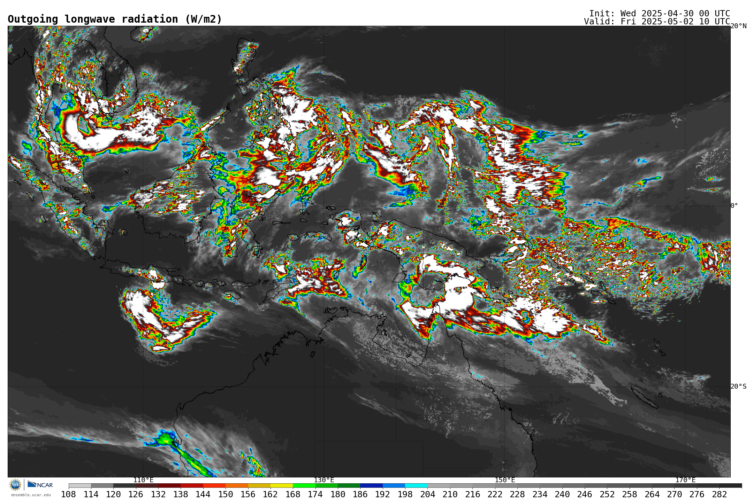Click the NCAR logo
The width and height of the screenshot is (753, 499).
point(40,484)
